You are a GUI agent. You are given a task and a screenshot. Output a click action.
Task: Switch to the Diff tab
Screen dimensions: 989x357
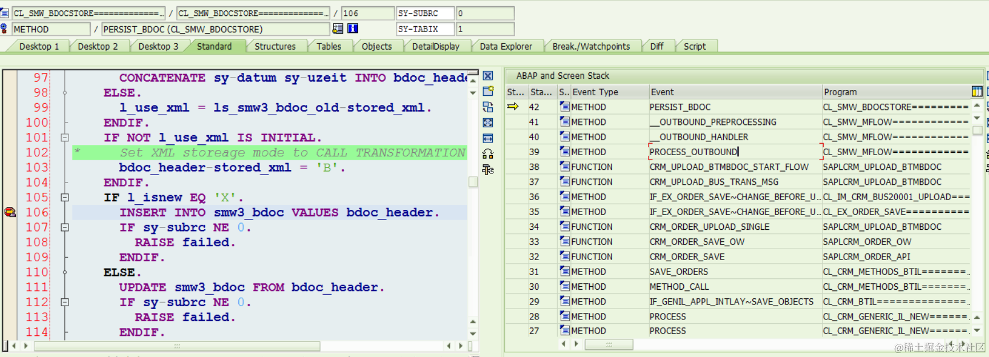(657, 46)
